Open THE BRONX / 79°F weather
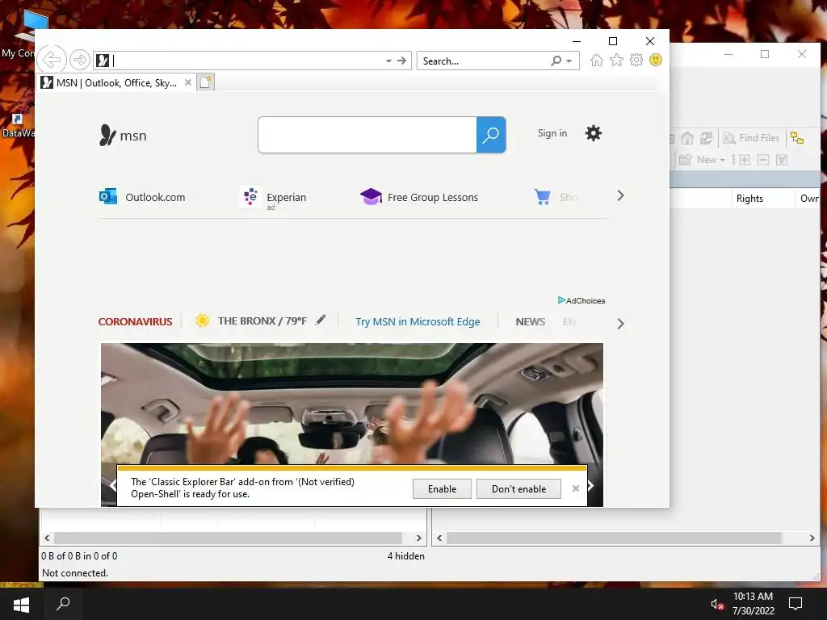 251,320
